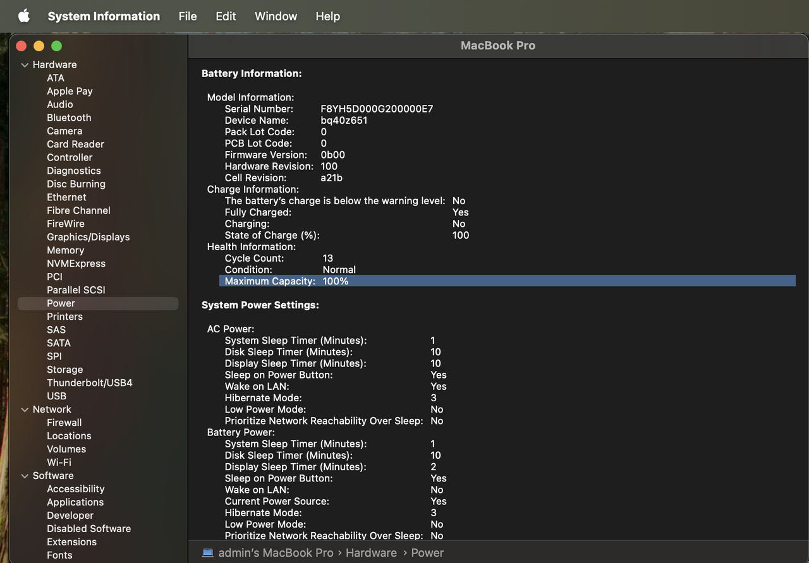
Task: Click the laptop icon in path bar
Action: (207, 553)
